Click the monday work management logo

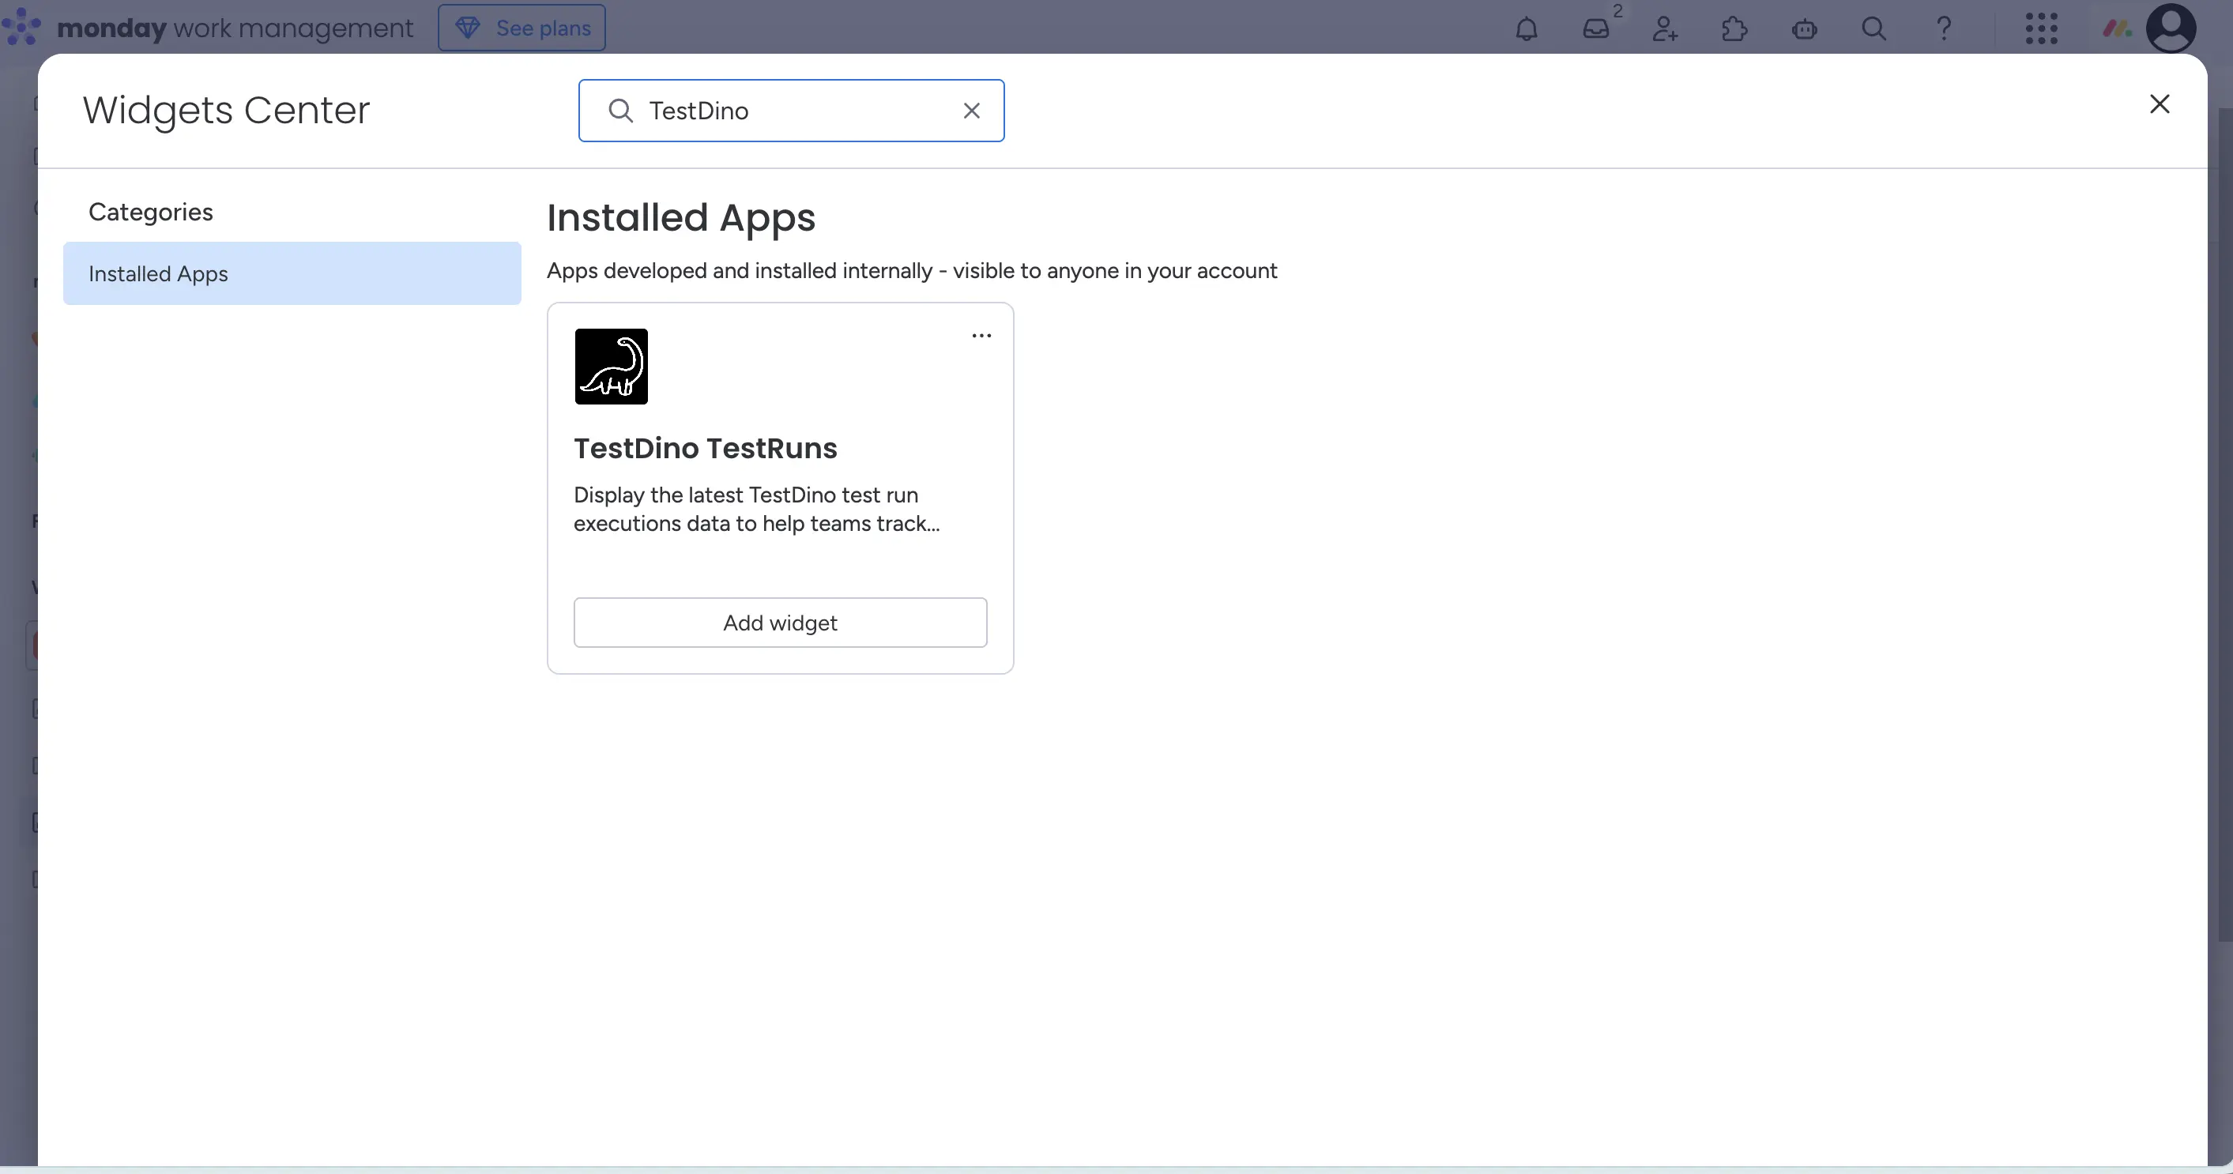[207, 28]
